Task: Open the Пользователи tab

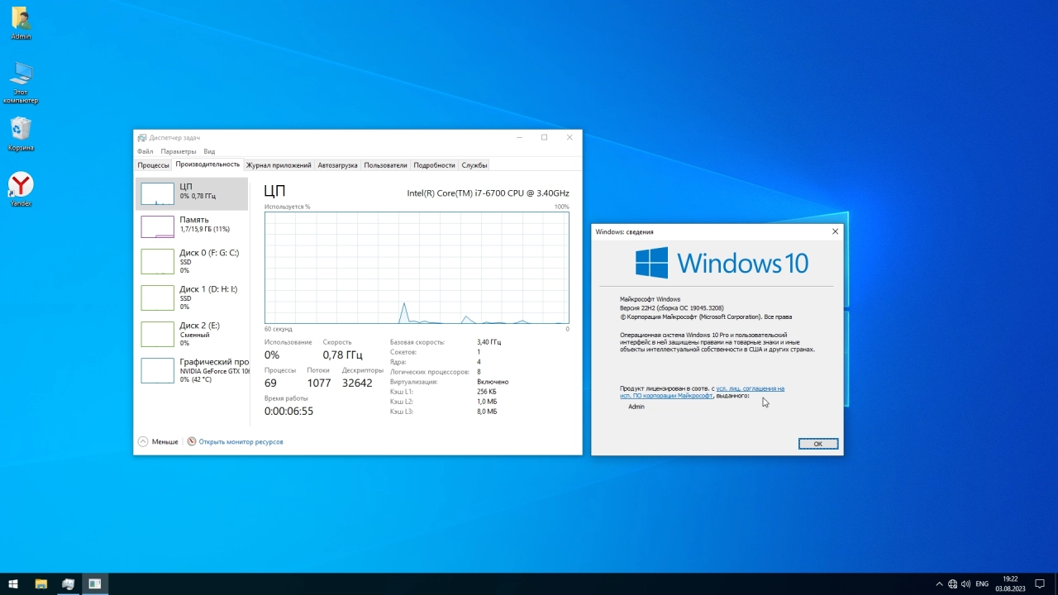Action: (385, 165)
